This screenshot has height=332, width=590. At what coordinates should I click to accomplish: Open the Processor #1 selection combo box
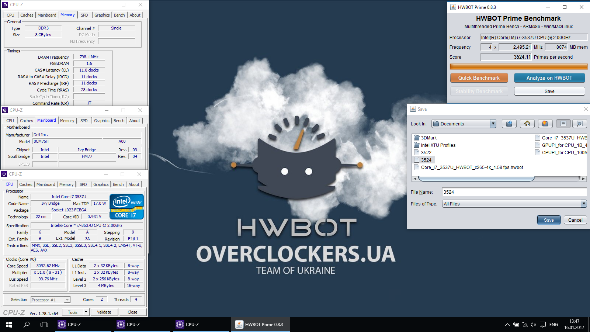[51, 300]
